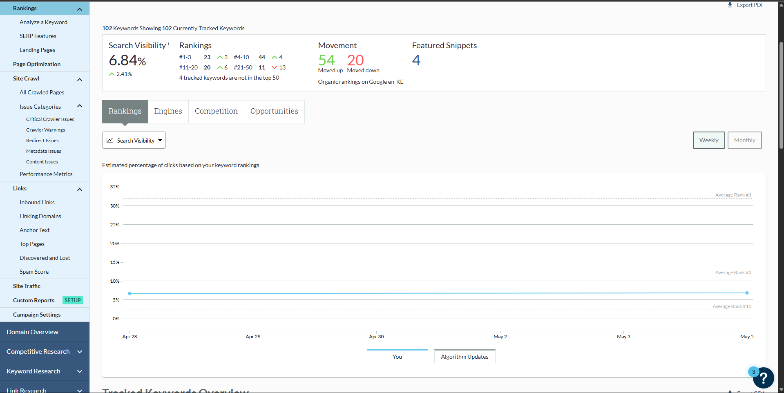The height and width of the screenshot is (393, 784).
Task: Click the Average Rank #3 label
Action: (x=733, y=272)
